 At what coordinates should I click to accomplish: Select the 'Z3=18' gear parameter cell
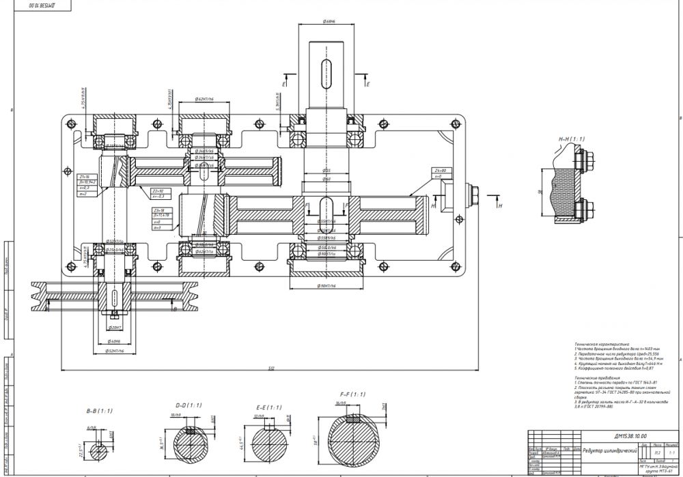point(162,211)
